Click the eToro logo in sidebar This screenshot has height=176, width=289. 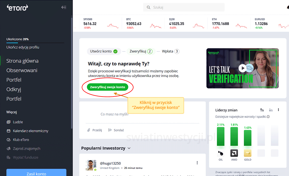tap(17, 7)
